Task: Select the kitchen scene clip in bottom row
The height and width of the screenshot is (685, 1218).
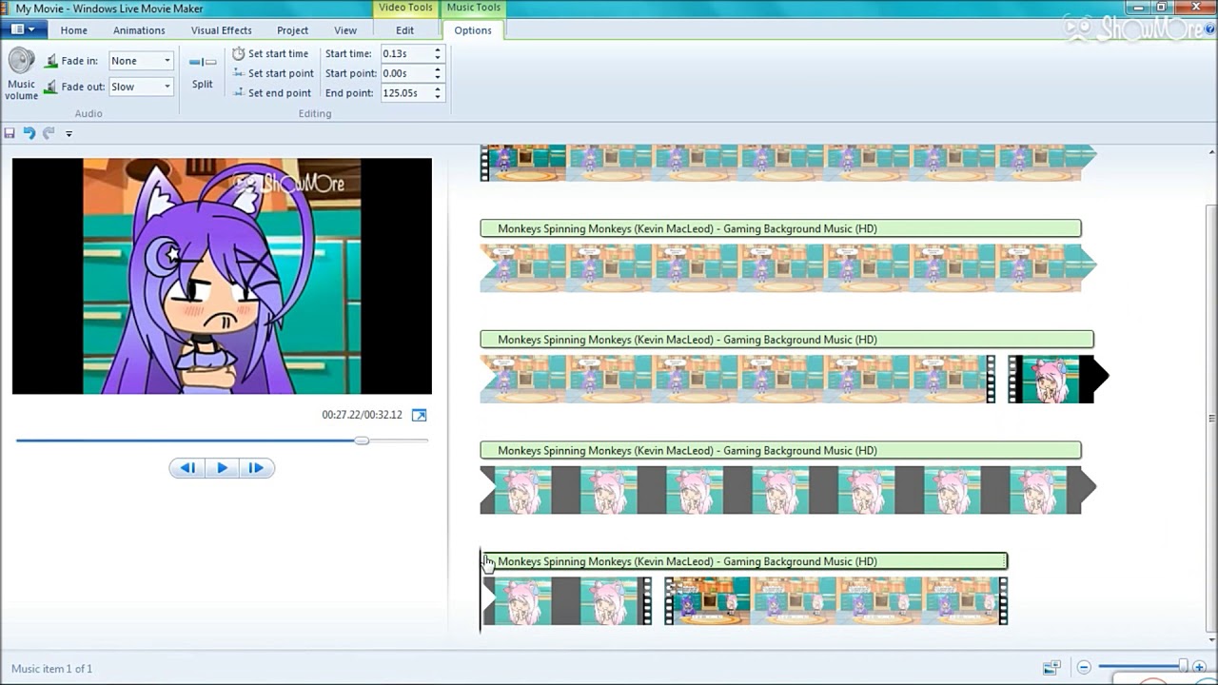Action: 835,601
